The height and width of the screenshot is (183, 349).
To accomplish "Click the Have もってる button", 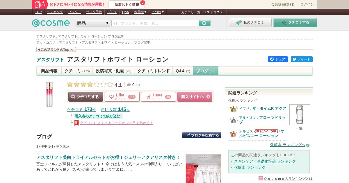I will (159, 97).
